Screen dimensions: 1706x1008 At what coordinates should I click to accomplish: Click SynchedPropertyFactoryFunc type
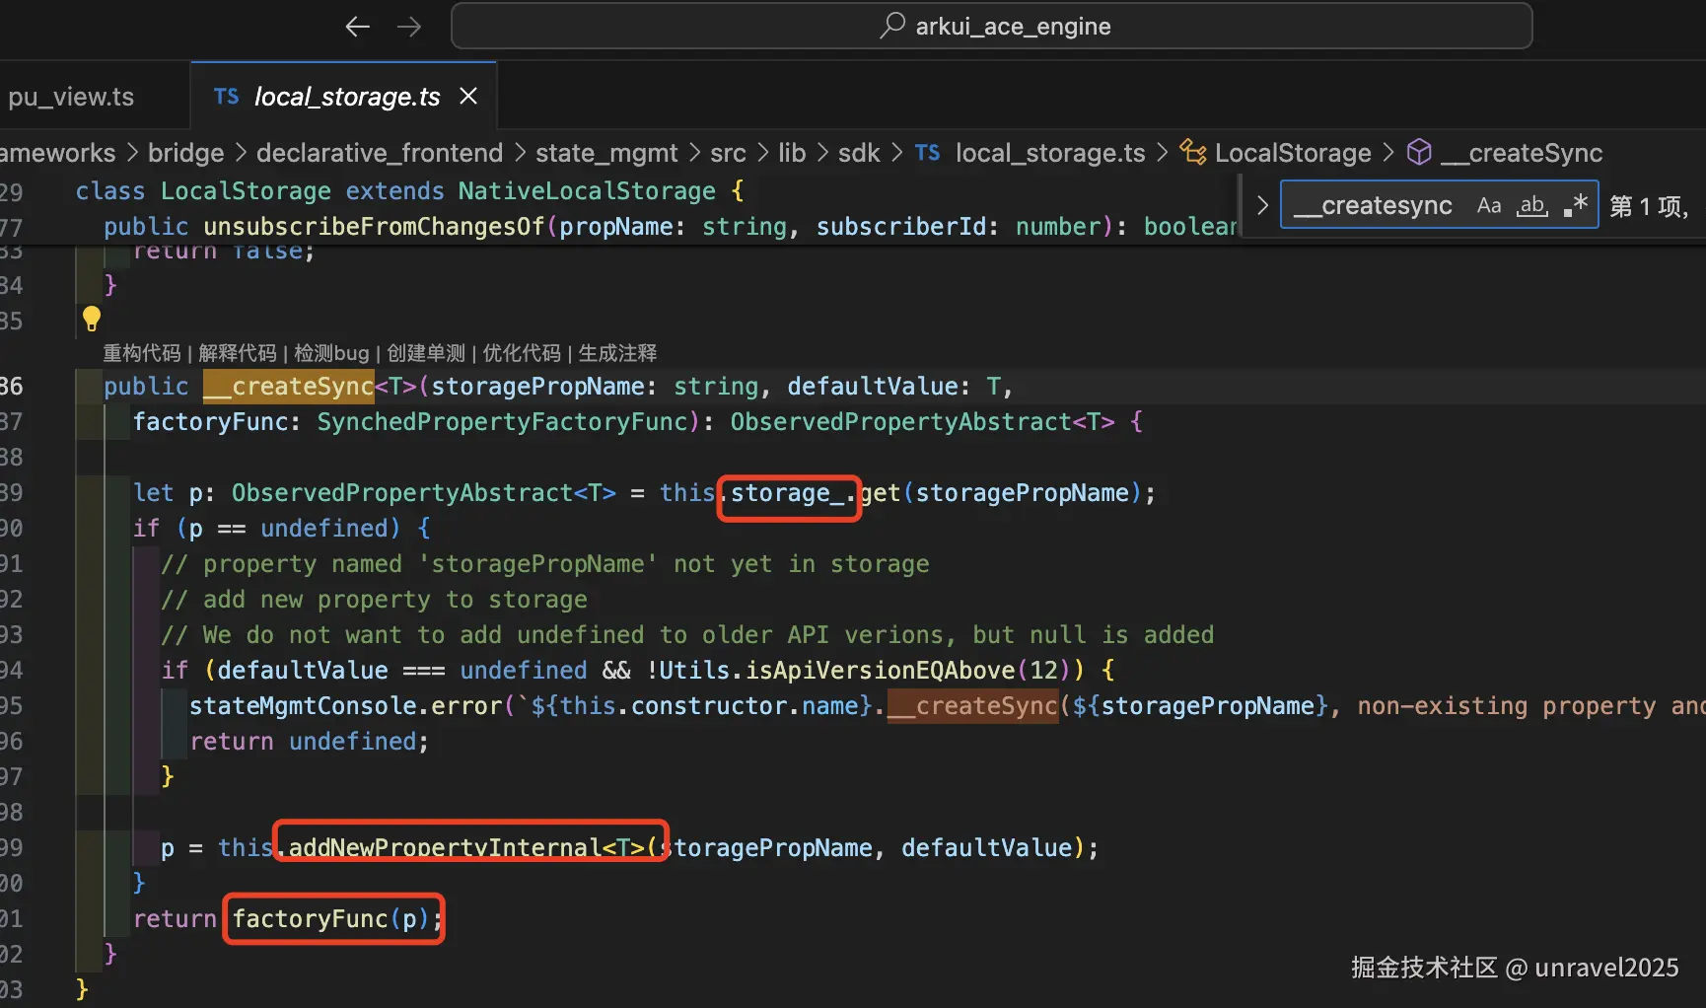(x=502, y=421)
